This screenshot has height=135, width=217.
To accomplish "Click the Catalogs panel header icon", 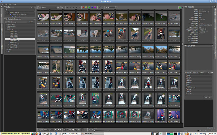I will [31, 7].
